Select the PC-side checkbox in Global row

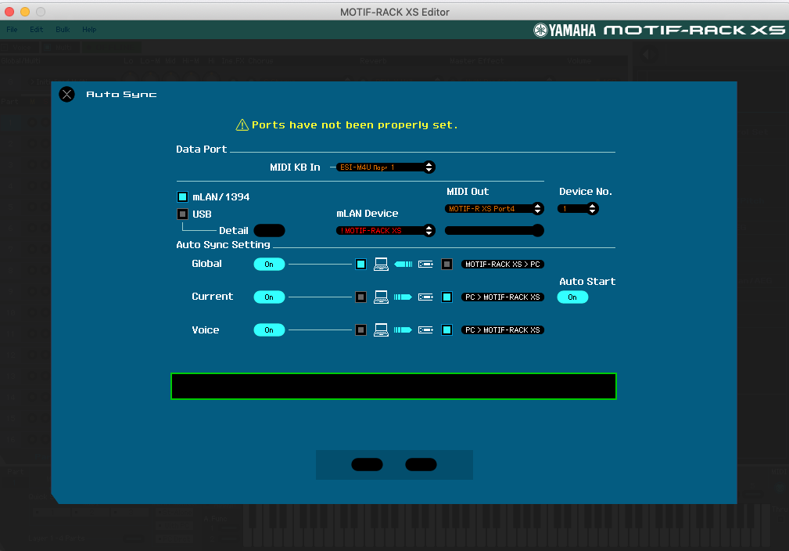pos(360,264)
